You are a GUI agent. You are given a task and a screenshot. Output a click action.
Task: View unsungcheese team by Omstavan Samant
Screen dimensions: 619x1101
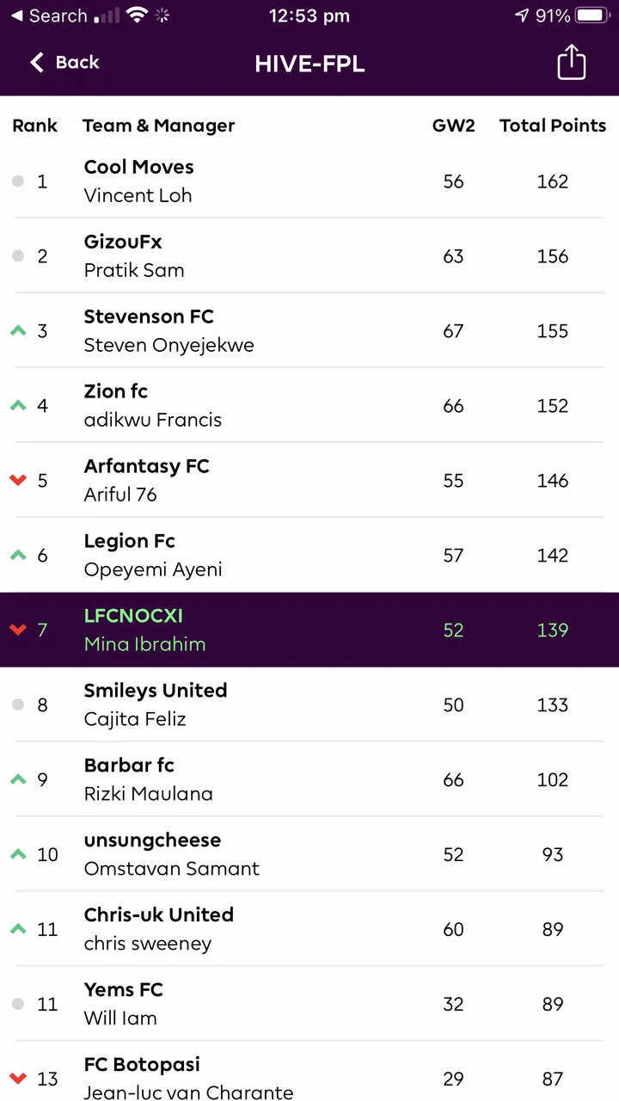point(309,854)
